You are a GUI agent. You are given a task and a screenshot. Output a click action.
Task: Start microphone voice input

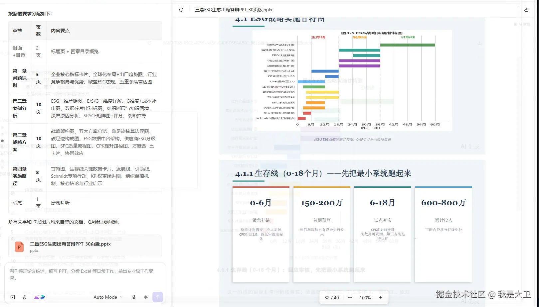134,297
